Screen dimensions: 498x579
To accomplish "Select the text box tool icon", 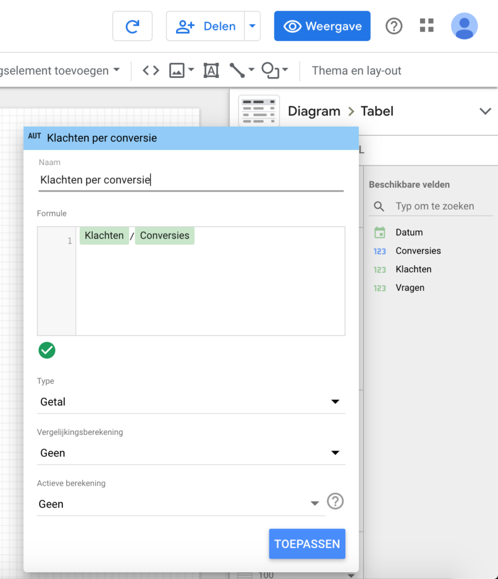I will coord(211,71).
